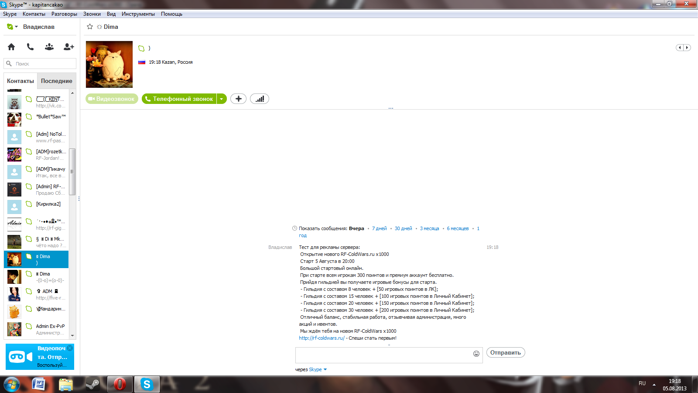Open the rf-coldwars.ru link in chat
Image resolution: width=698 pixels, height=393 pixels.
pyautogui.click(x=322, y=338)
